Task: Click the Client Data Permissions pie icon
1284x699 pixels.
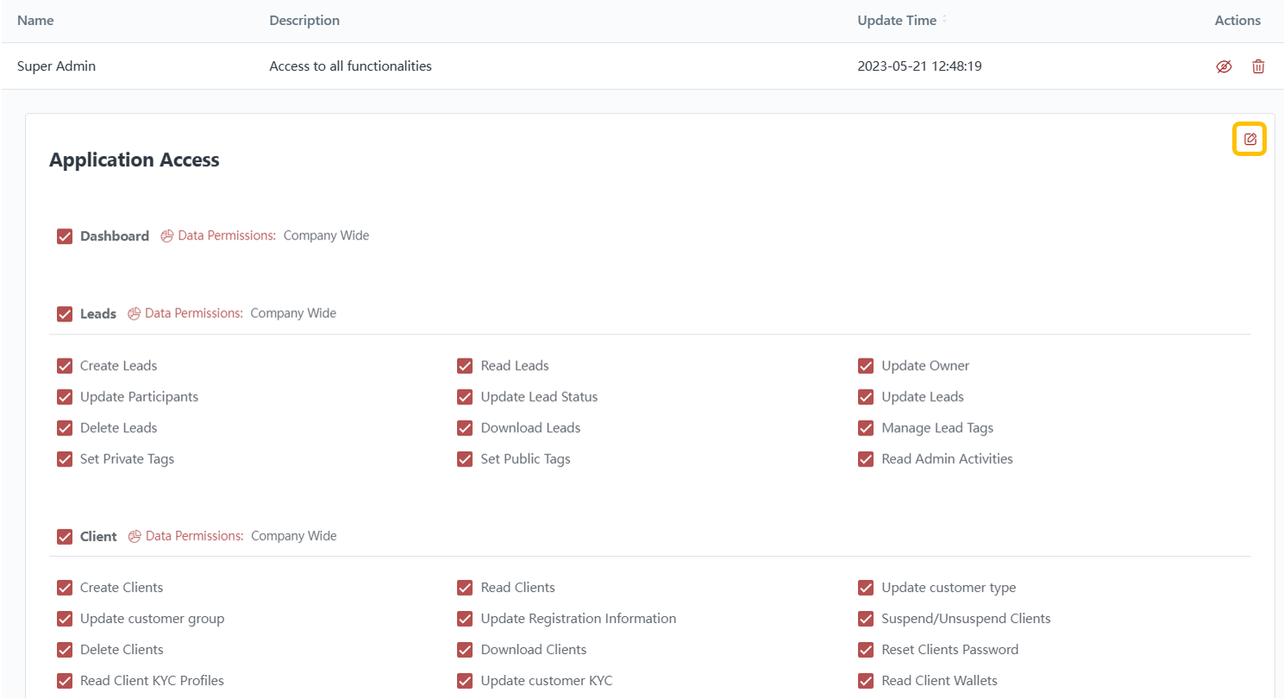Action: click(135, 536)
